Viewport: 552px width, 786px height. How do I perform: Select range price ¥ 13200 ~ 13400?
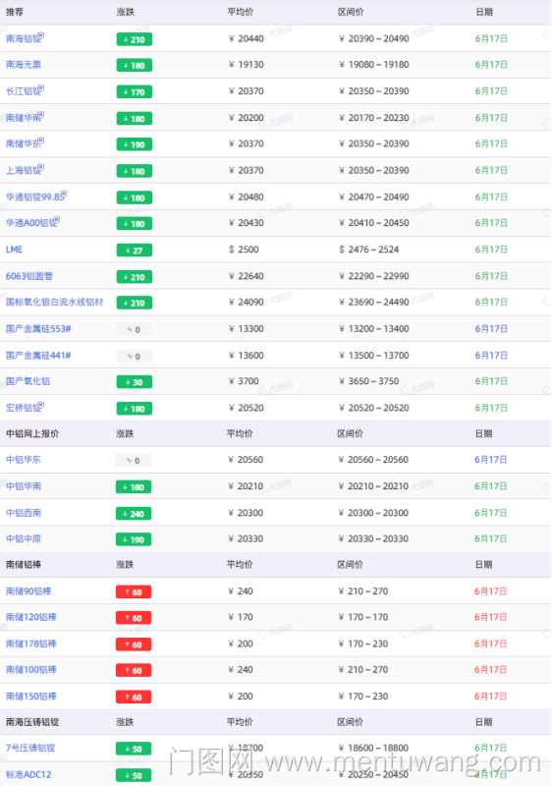click(x=373, y=329)
